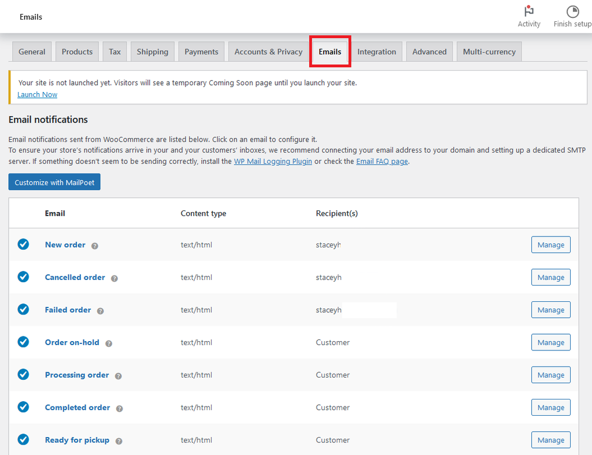Open the Processing order email link
This screenshot has height=455, width=592.
(77, 375)
